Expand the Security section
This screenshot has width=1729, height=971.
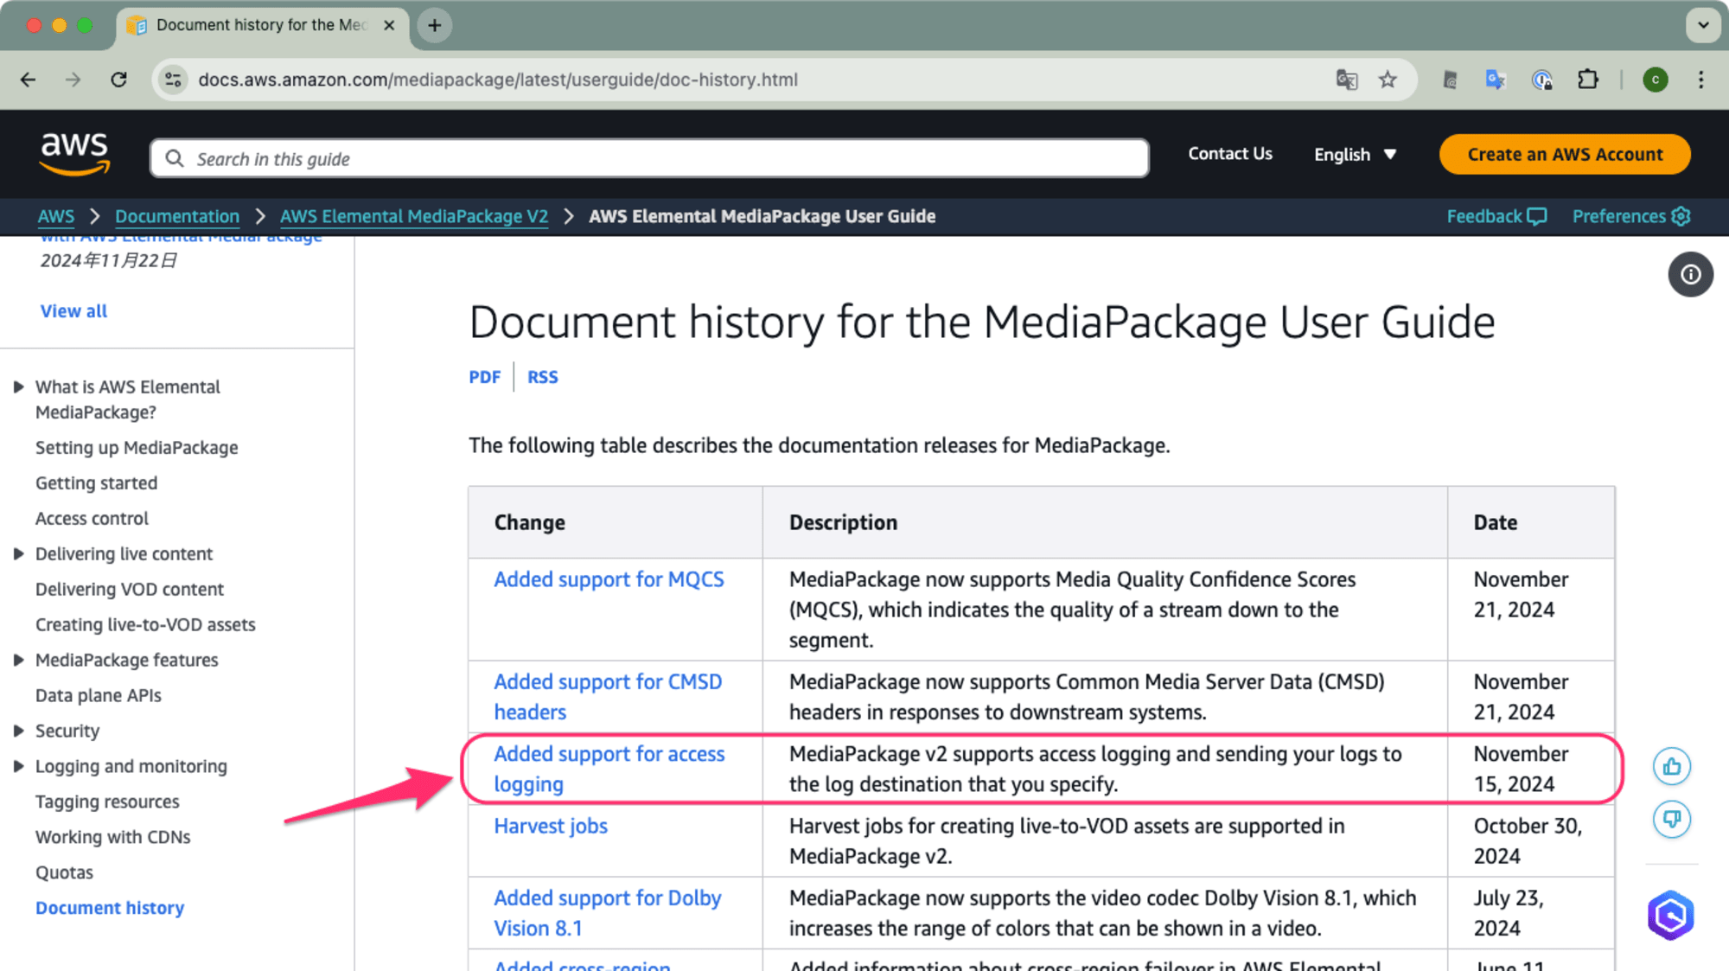[18, 731]
